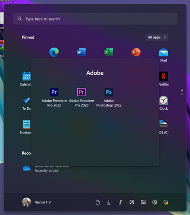Open PowerPoint from pinned apps
The width and height of the screenshot is (190, 215).
(x=136, y=52)
